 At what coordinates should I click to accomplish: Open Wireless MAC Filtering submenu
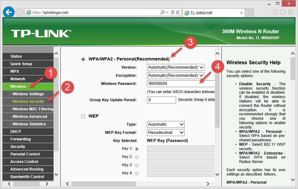[28, 109]
